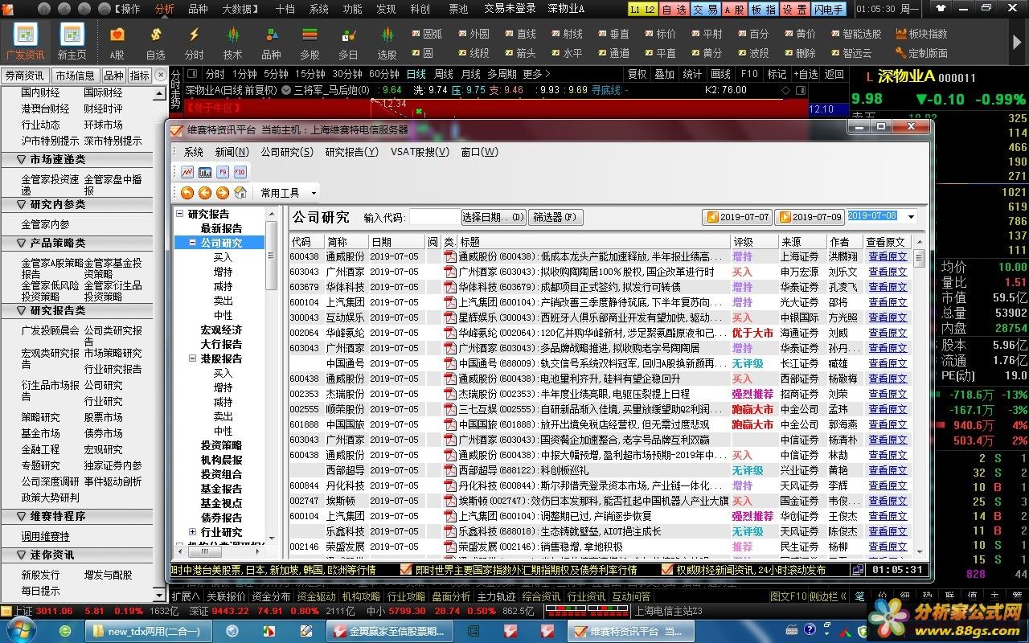
Task: Select the 箭头 arrow drawing tool
Action: point(519,53)
